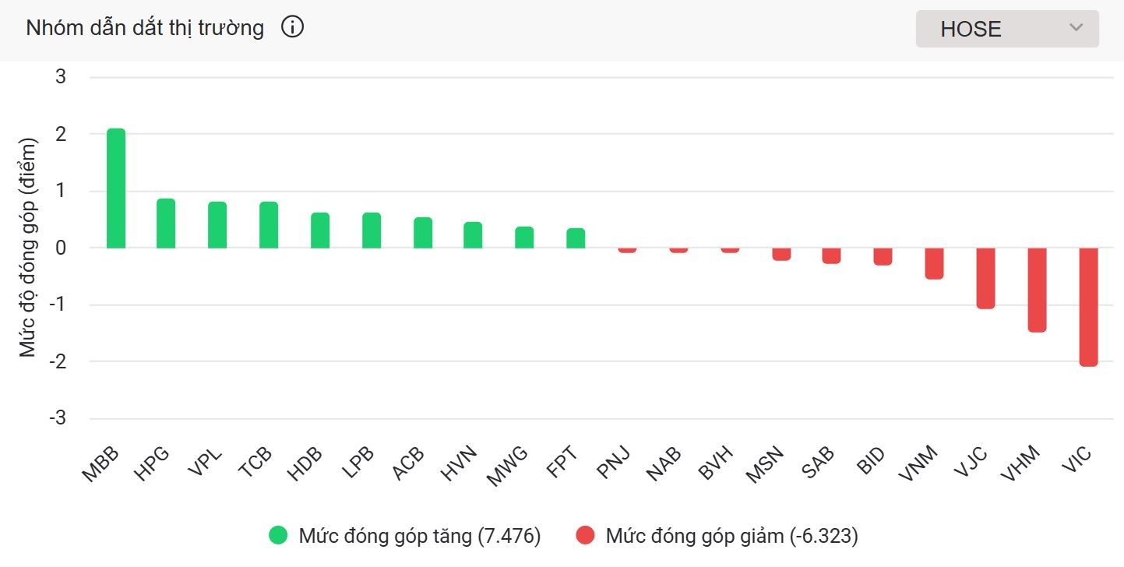
Task: Click the red VHM bar
Action: [1035, 288]
